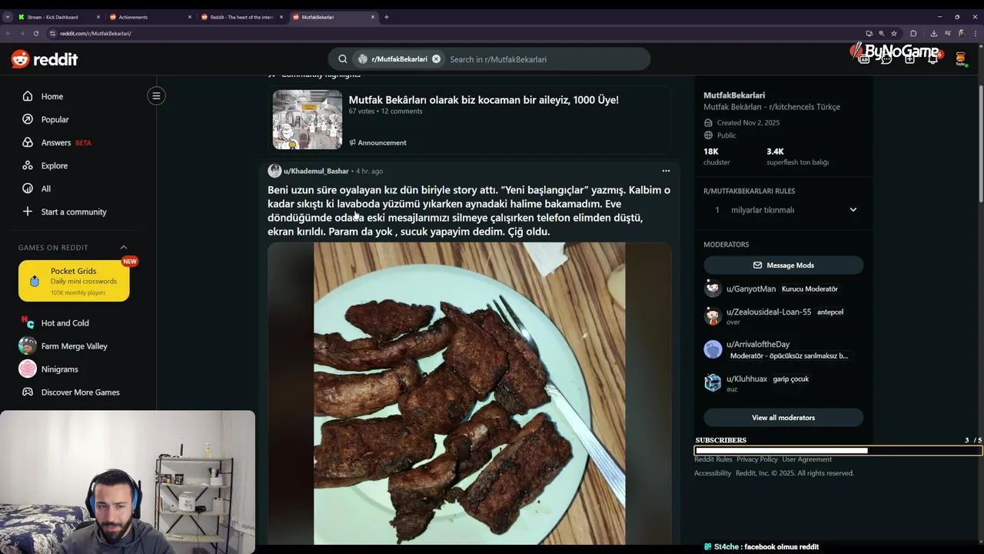Close the MutfakBekarlari browser tab
984x554 pixels.
[373, 17]
